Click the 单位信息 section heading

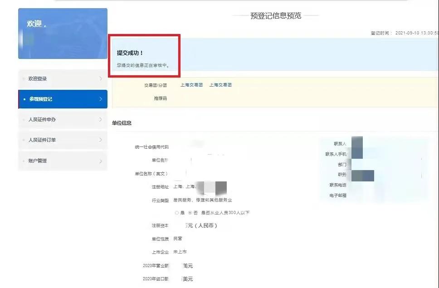pos(122,123)
